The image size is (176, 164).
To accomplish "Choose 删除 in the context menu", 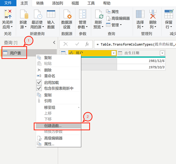I will (58, 70).
